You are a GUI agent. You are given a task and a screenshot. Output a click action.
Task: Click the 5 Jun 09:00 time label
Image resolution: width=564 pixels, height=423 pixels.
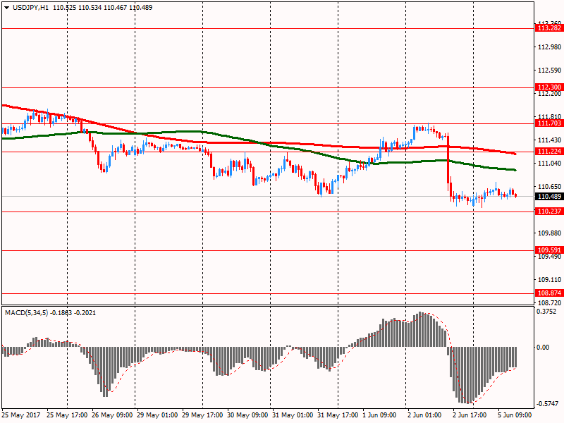(x=515, y=415)
